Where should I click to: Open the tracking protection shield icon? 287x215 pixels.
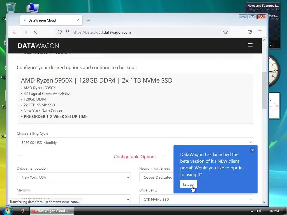pyautogui.click(x=60, y=32)
